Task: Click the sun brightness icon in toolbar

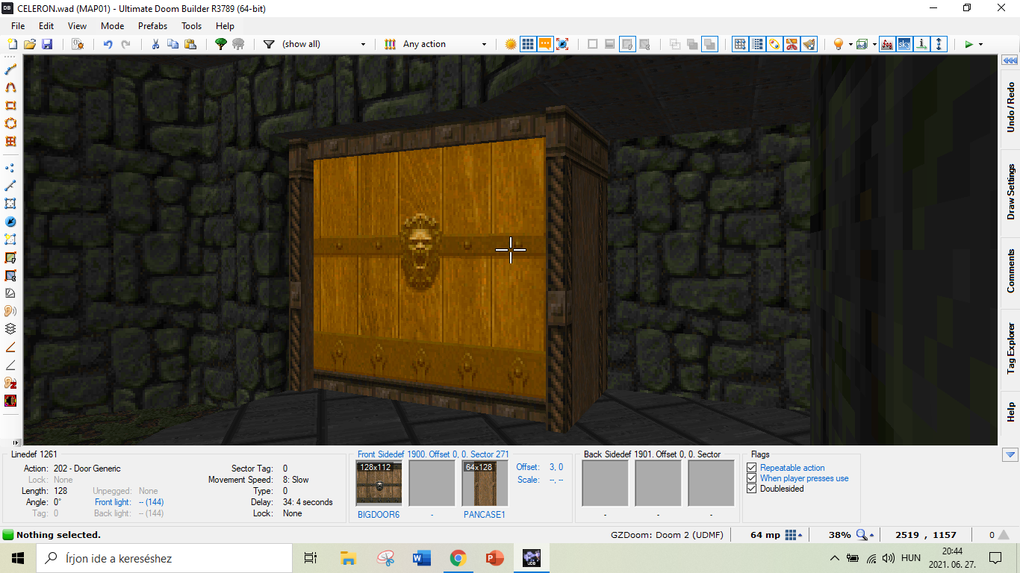Action: (x=511, y=44)
